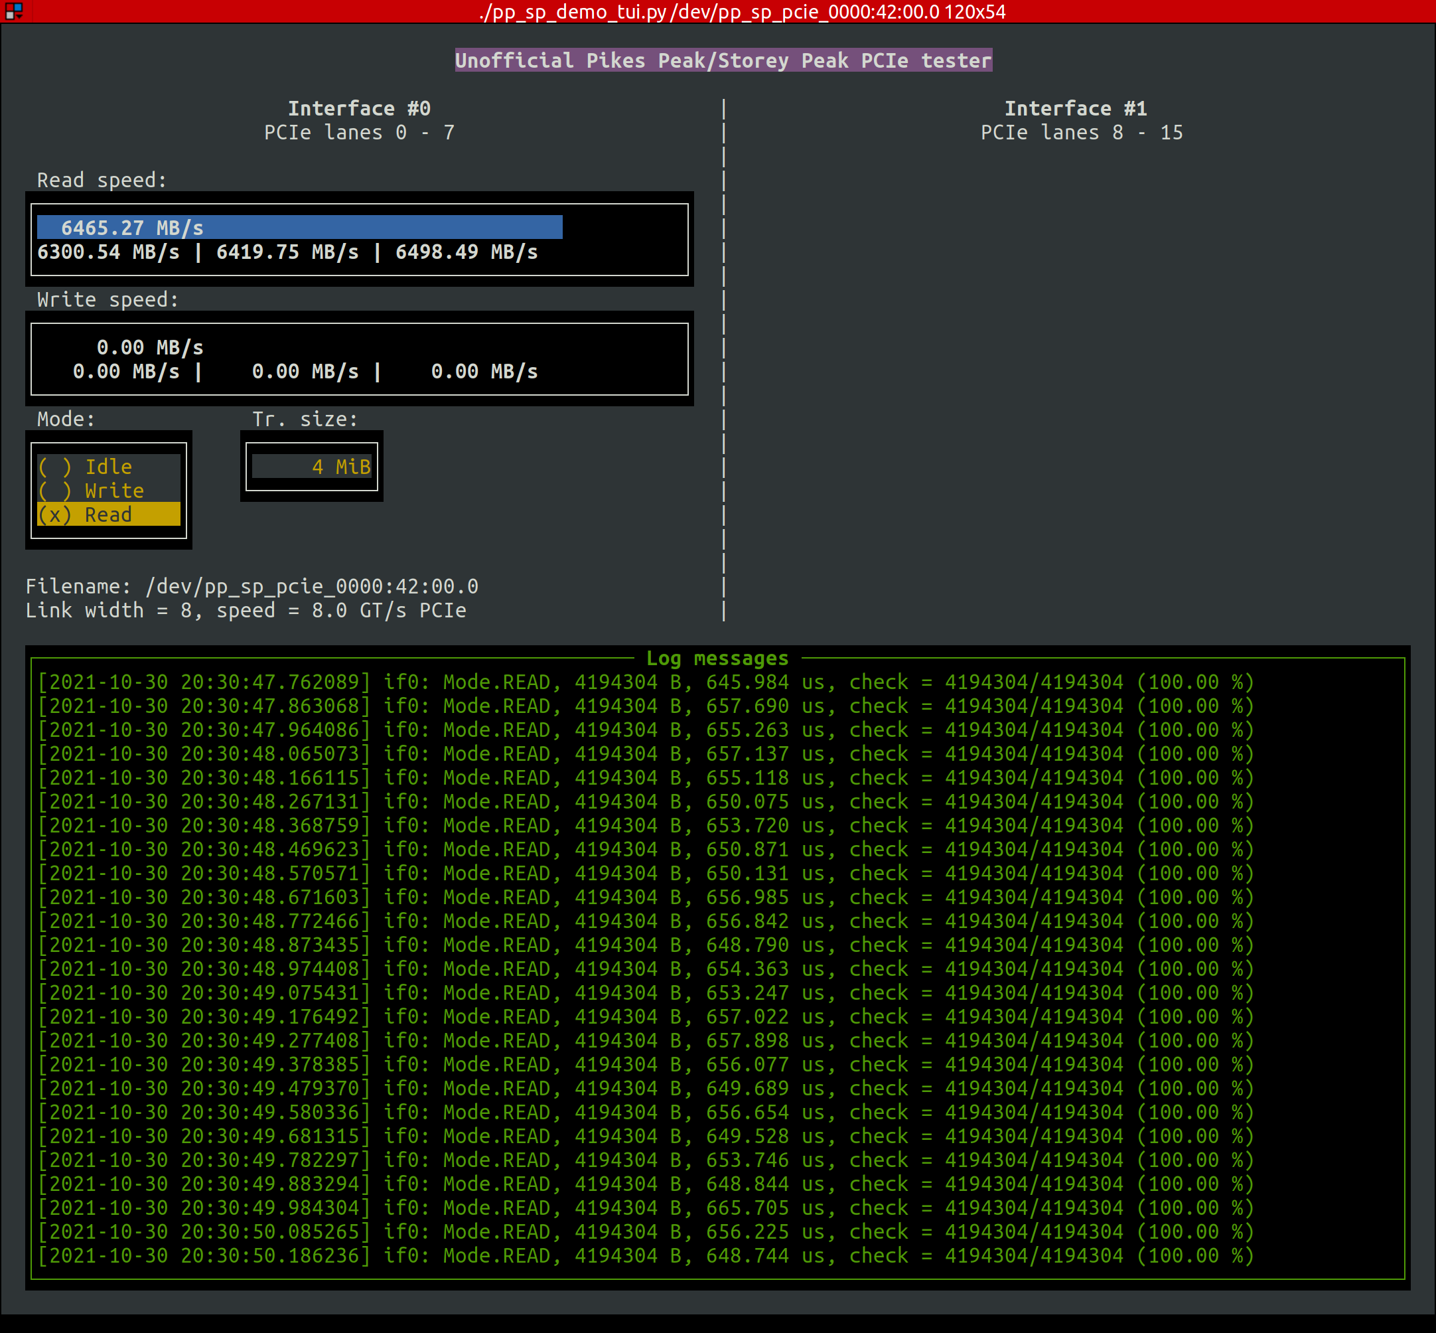The height and width of the screenshot is (1333, 1436).
Task: Click the blue read speed progress bar
Action: click(x=299, y=227)
